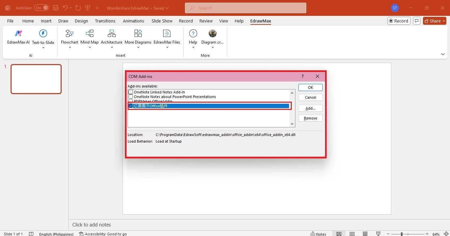450x236 pixels.
Task: Check OneNote Notes about PowerPoint Presentations
Action: coord(131,97)
